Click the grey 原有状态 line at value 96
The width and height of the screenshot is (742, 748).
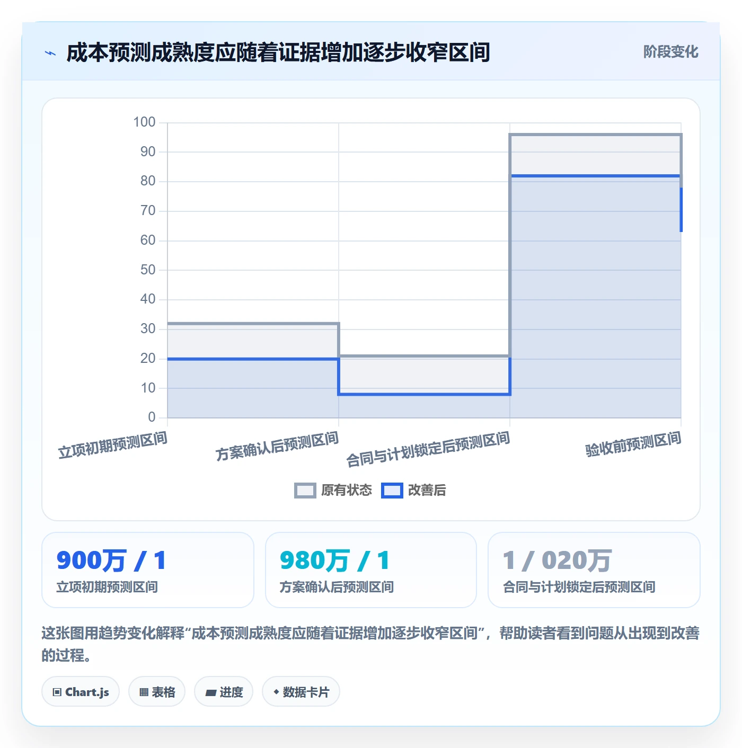tap(596, 135)
